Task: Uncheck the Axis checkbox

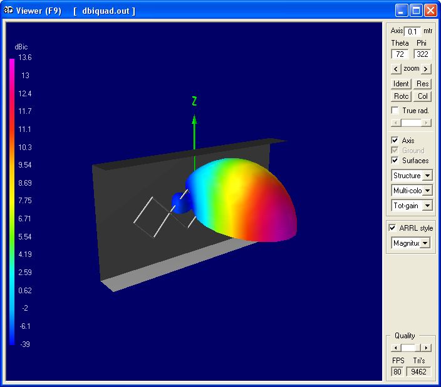Action: click(395, 141)
